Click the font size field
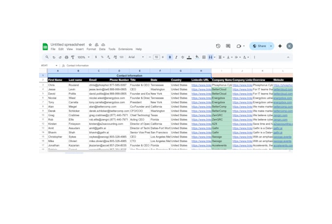The height and width of the screenshot is (224, 332). [x=156, y=57]
